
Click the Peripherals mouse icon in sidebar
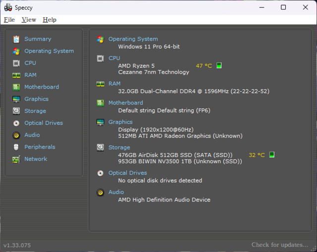16,147
